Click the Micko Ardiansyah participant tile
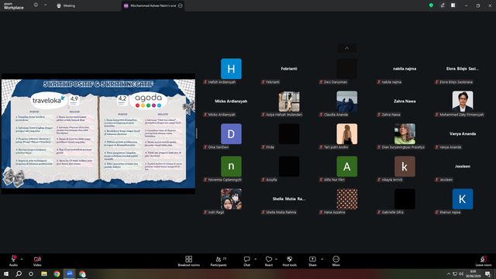Screen dimensions: 496x279 click(x=231, y=102)
